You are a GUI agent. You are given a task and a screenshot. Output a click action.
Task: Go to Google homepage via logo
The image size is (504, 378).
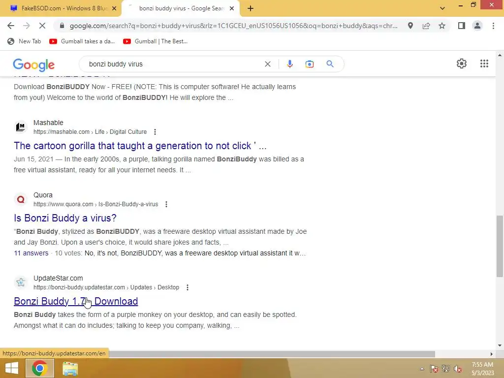(x=34, y=65)
